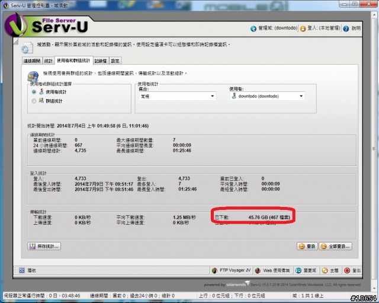Screen dimensions: 379x303
Task: Click the 平均登入時間 value 00:00:09
Action: tap(271, 184)
